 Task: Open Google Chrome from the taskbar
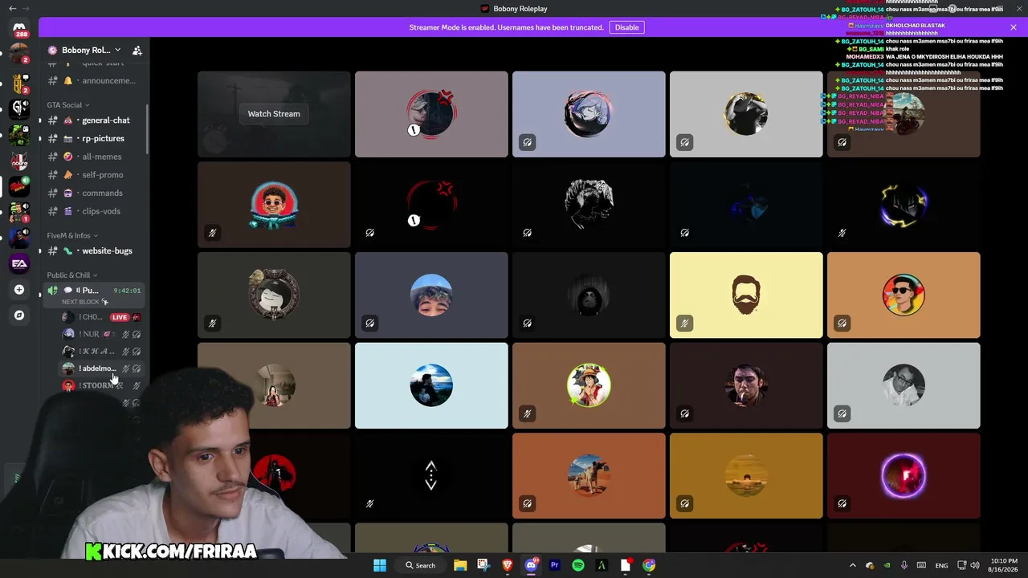pyautogui.click(x=649, y=565)
